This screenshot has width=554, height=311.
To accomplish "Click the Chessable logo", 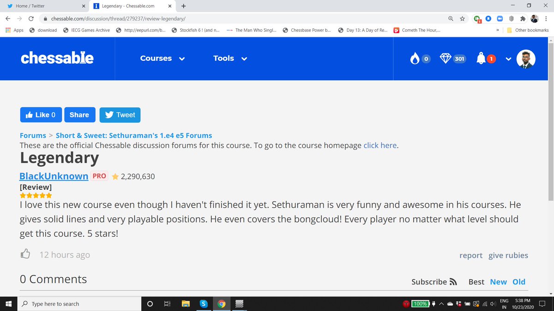I will click(x=57, y=58).
